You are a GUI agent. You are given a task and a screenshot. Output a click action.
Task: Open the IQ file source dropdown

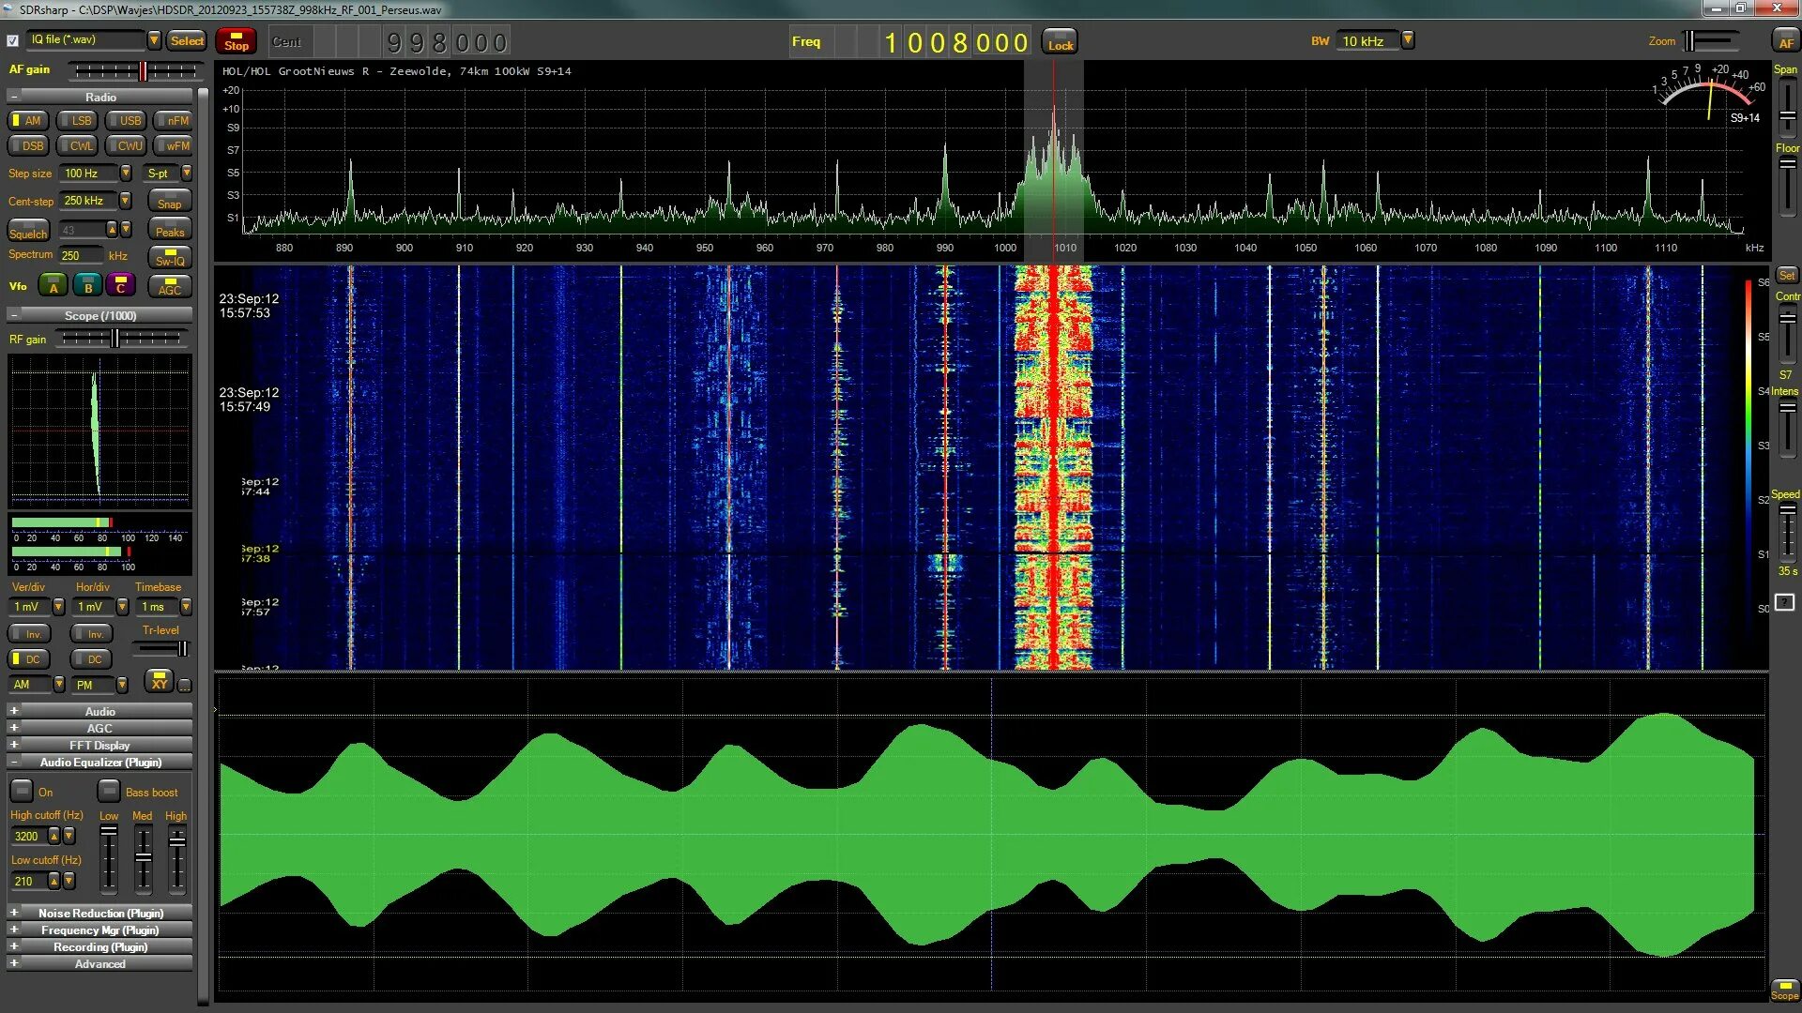[154, 40]
